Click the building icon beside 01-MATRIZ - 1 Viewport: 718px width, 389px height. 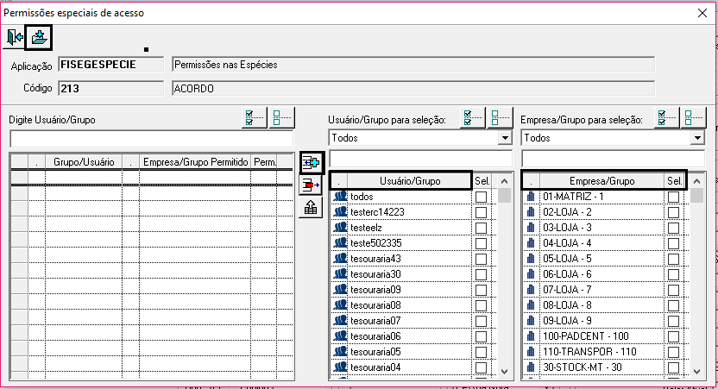coord(532,197)
